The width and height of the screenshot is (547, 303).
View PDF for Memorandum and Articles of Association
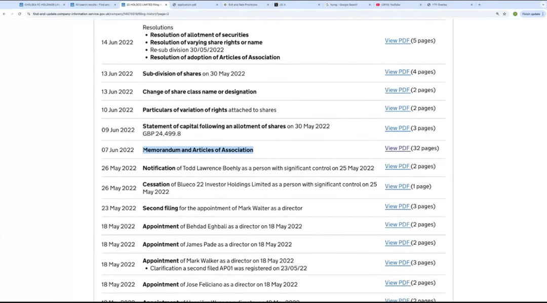tap(397, 148)
